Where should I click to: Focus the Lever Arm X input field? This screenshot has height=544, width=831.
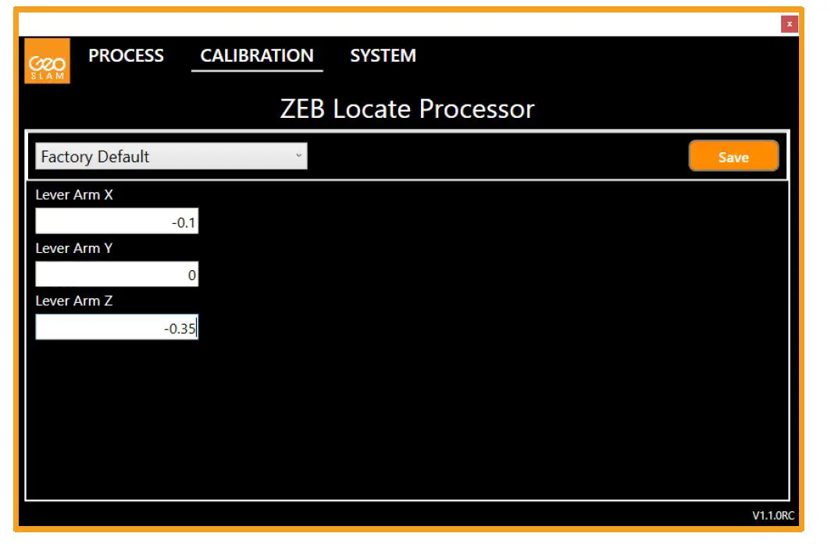116,222
